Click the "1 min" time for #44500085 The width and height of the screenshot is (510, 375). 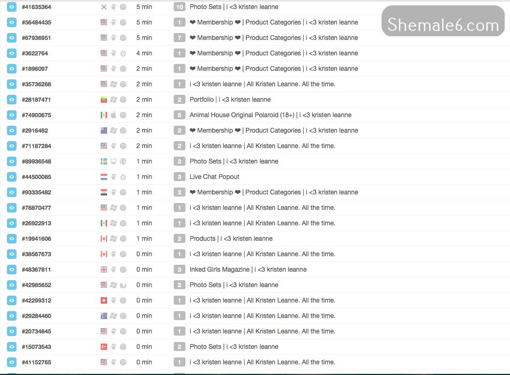(144, 177)
